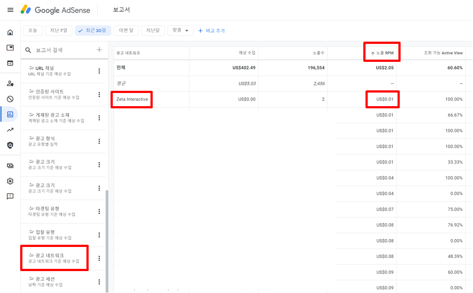473x293 pixels.
Task: Open the Settings gear icon
Action: pos(10,181)
